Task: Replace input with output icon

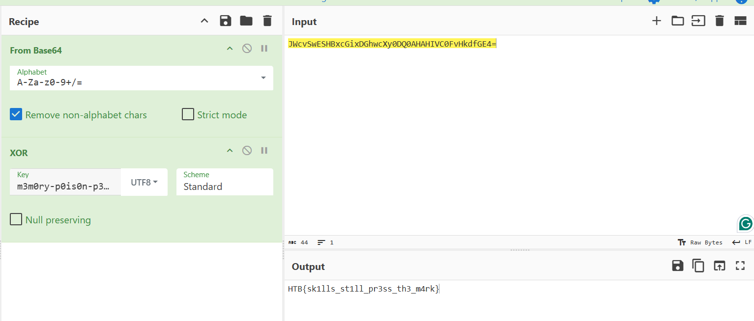Action: pyautogui.click(x=719, y=266)
